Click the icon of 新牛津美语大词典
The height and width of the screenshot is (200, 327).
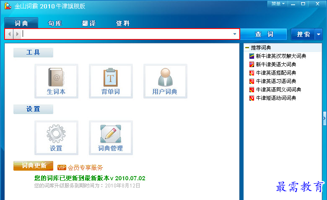[x=252, y=64]
